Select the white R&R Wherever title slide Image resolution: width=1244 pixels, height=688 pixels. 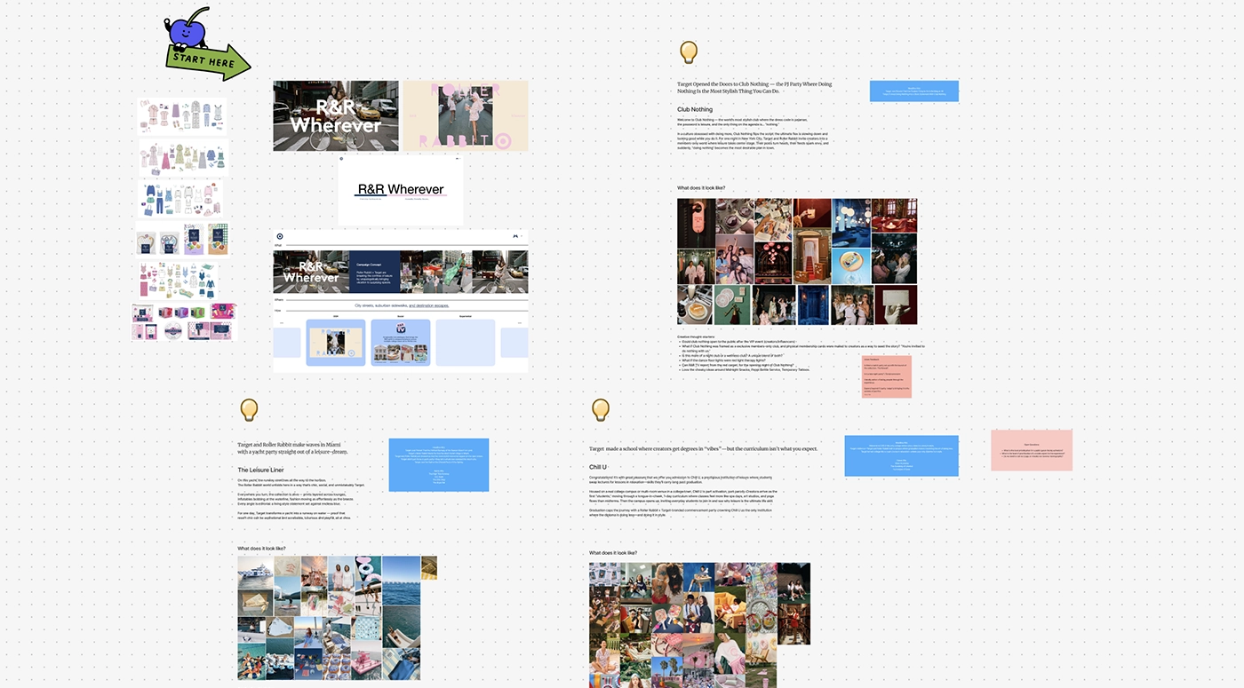click(x=401, y=191)
